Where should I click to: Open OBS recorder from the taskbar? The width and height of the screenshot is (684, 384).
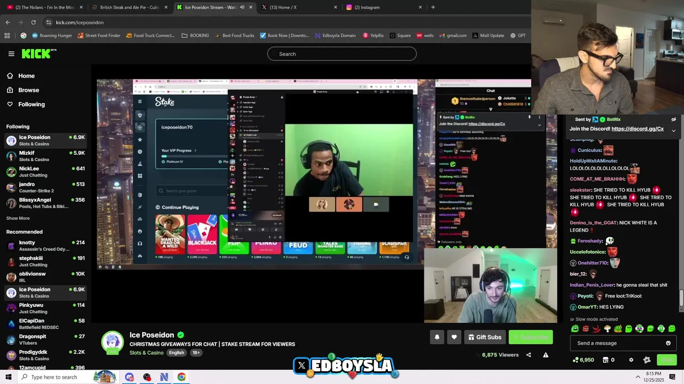click(147, 377)
